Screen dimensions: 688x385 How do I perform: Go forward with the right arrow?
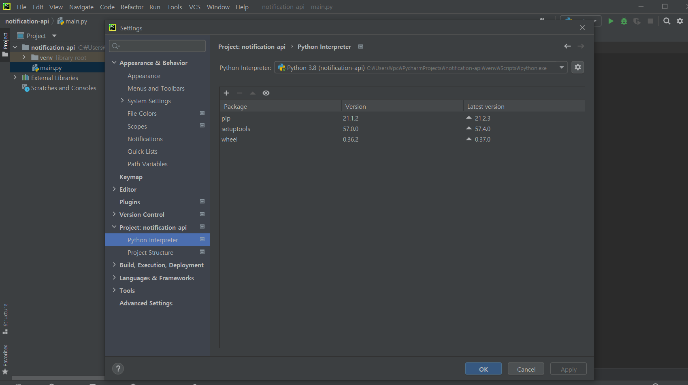(581, 46)
